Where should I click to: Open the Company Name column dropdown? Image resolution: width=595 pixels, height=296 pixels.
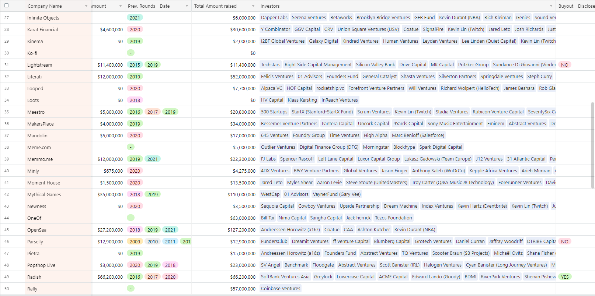86,6
